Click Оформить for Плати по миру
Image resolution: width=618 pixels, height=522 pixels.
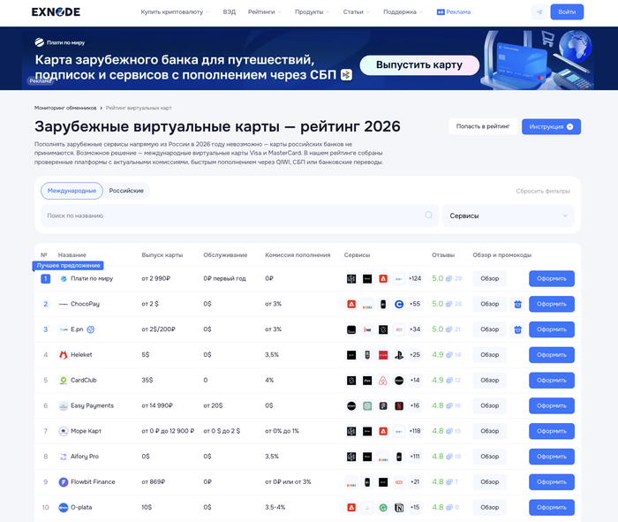tap(551, 278)
